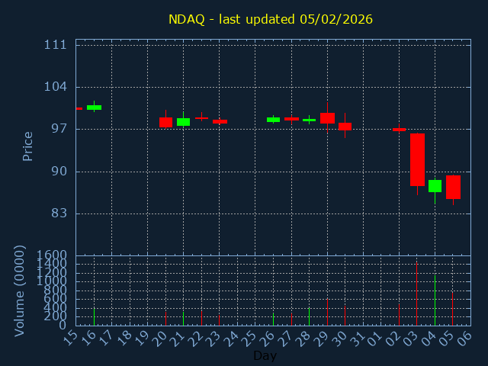Select day label 31 on the x-axis
The width and height of the screenshot is (488, 366).
[x=358, y=339]
